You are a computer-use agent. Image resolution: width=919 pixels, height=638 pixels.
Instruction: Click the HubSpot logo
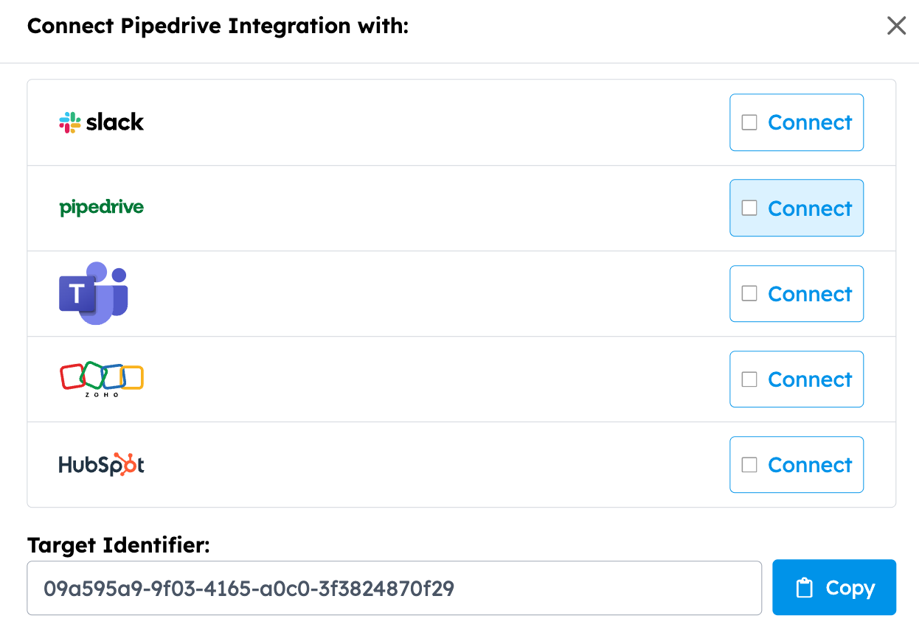tap(101, 464)
